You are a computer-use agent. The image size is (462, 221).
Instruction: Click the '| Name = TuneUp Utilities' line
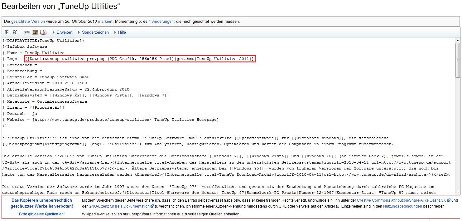33,53
